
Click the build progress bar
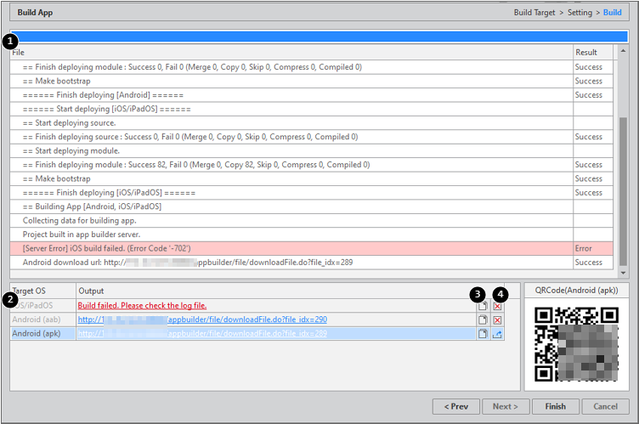(x=323, y=37)
